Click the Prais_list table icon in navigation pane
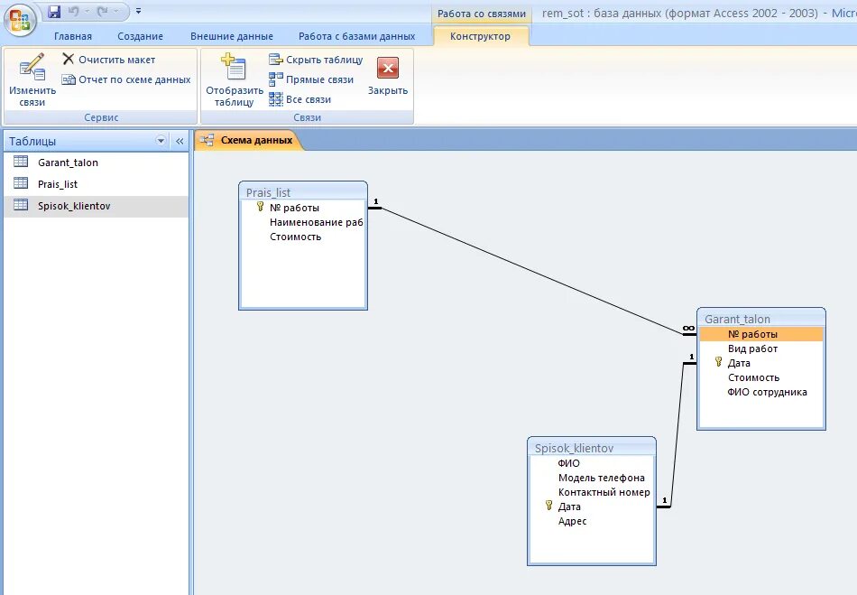Viewport: 857px width, 595px height. pos(21,182)
